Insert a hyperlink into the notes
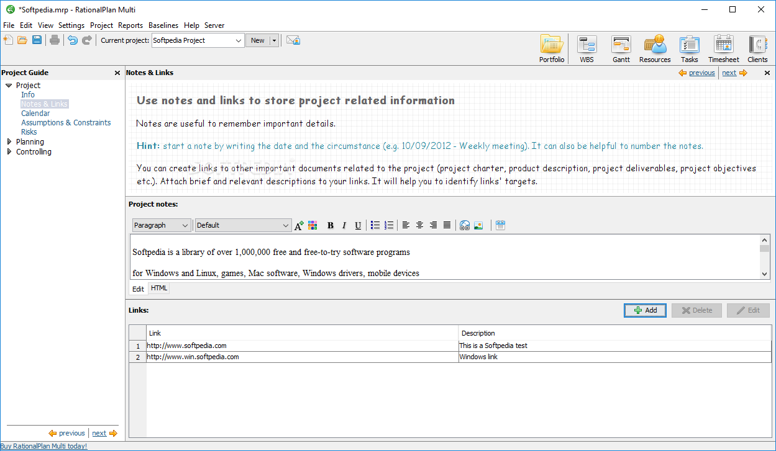Screen dimensions: 776x451 (464, 225)
